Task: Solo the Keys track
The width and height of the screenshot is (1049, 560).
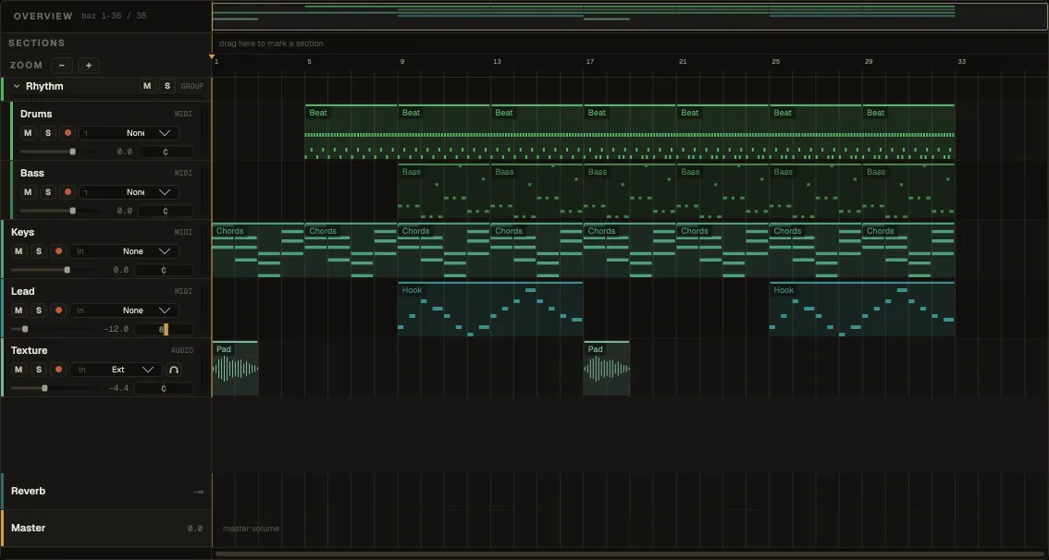Action: pyautogui.click(x=38, y=251)
